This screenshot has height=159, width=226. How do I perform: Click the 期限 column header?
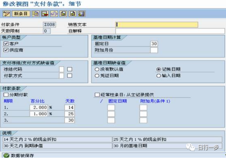point(8,101)
